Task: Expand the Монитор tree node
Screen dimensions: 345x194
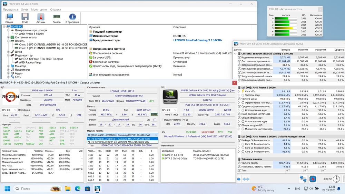Action: point(8,66)
